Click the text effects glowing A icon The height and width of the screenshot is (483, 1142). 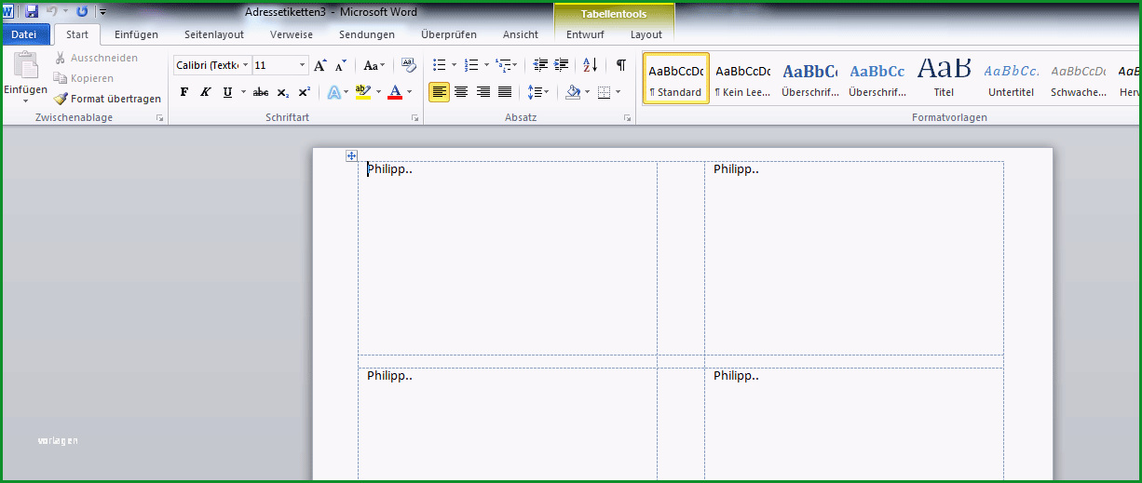[333, 92]
